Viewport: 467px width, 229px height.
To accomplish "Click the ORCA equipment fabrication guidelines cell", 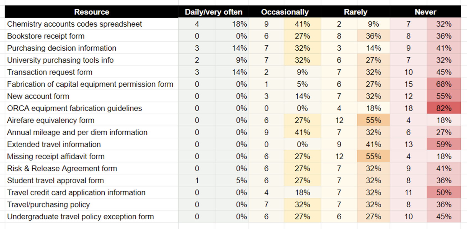I will click(74, 108).
